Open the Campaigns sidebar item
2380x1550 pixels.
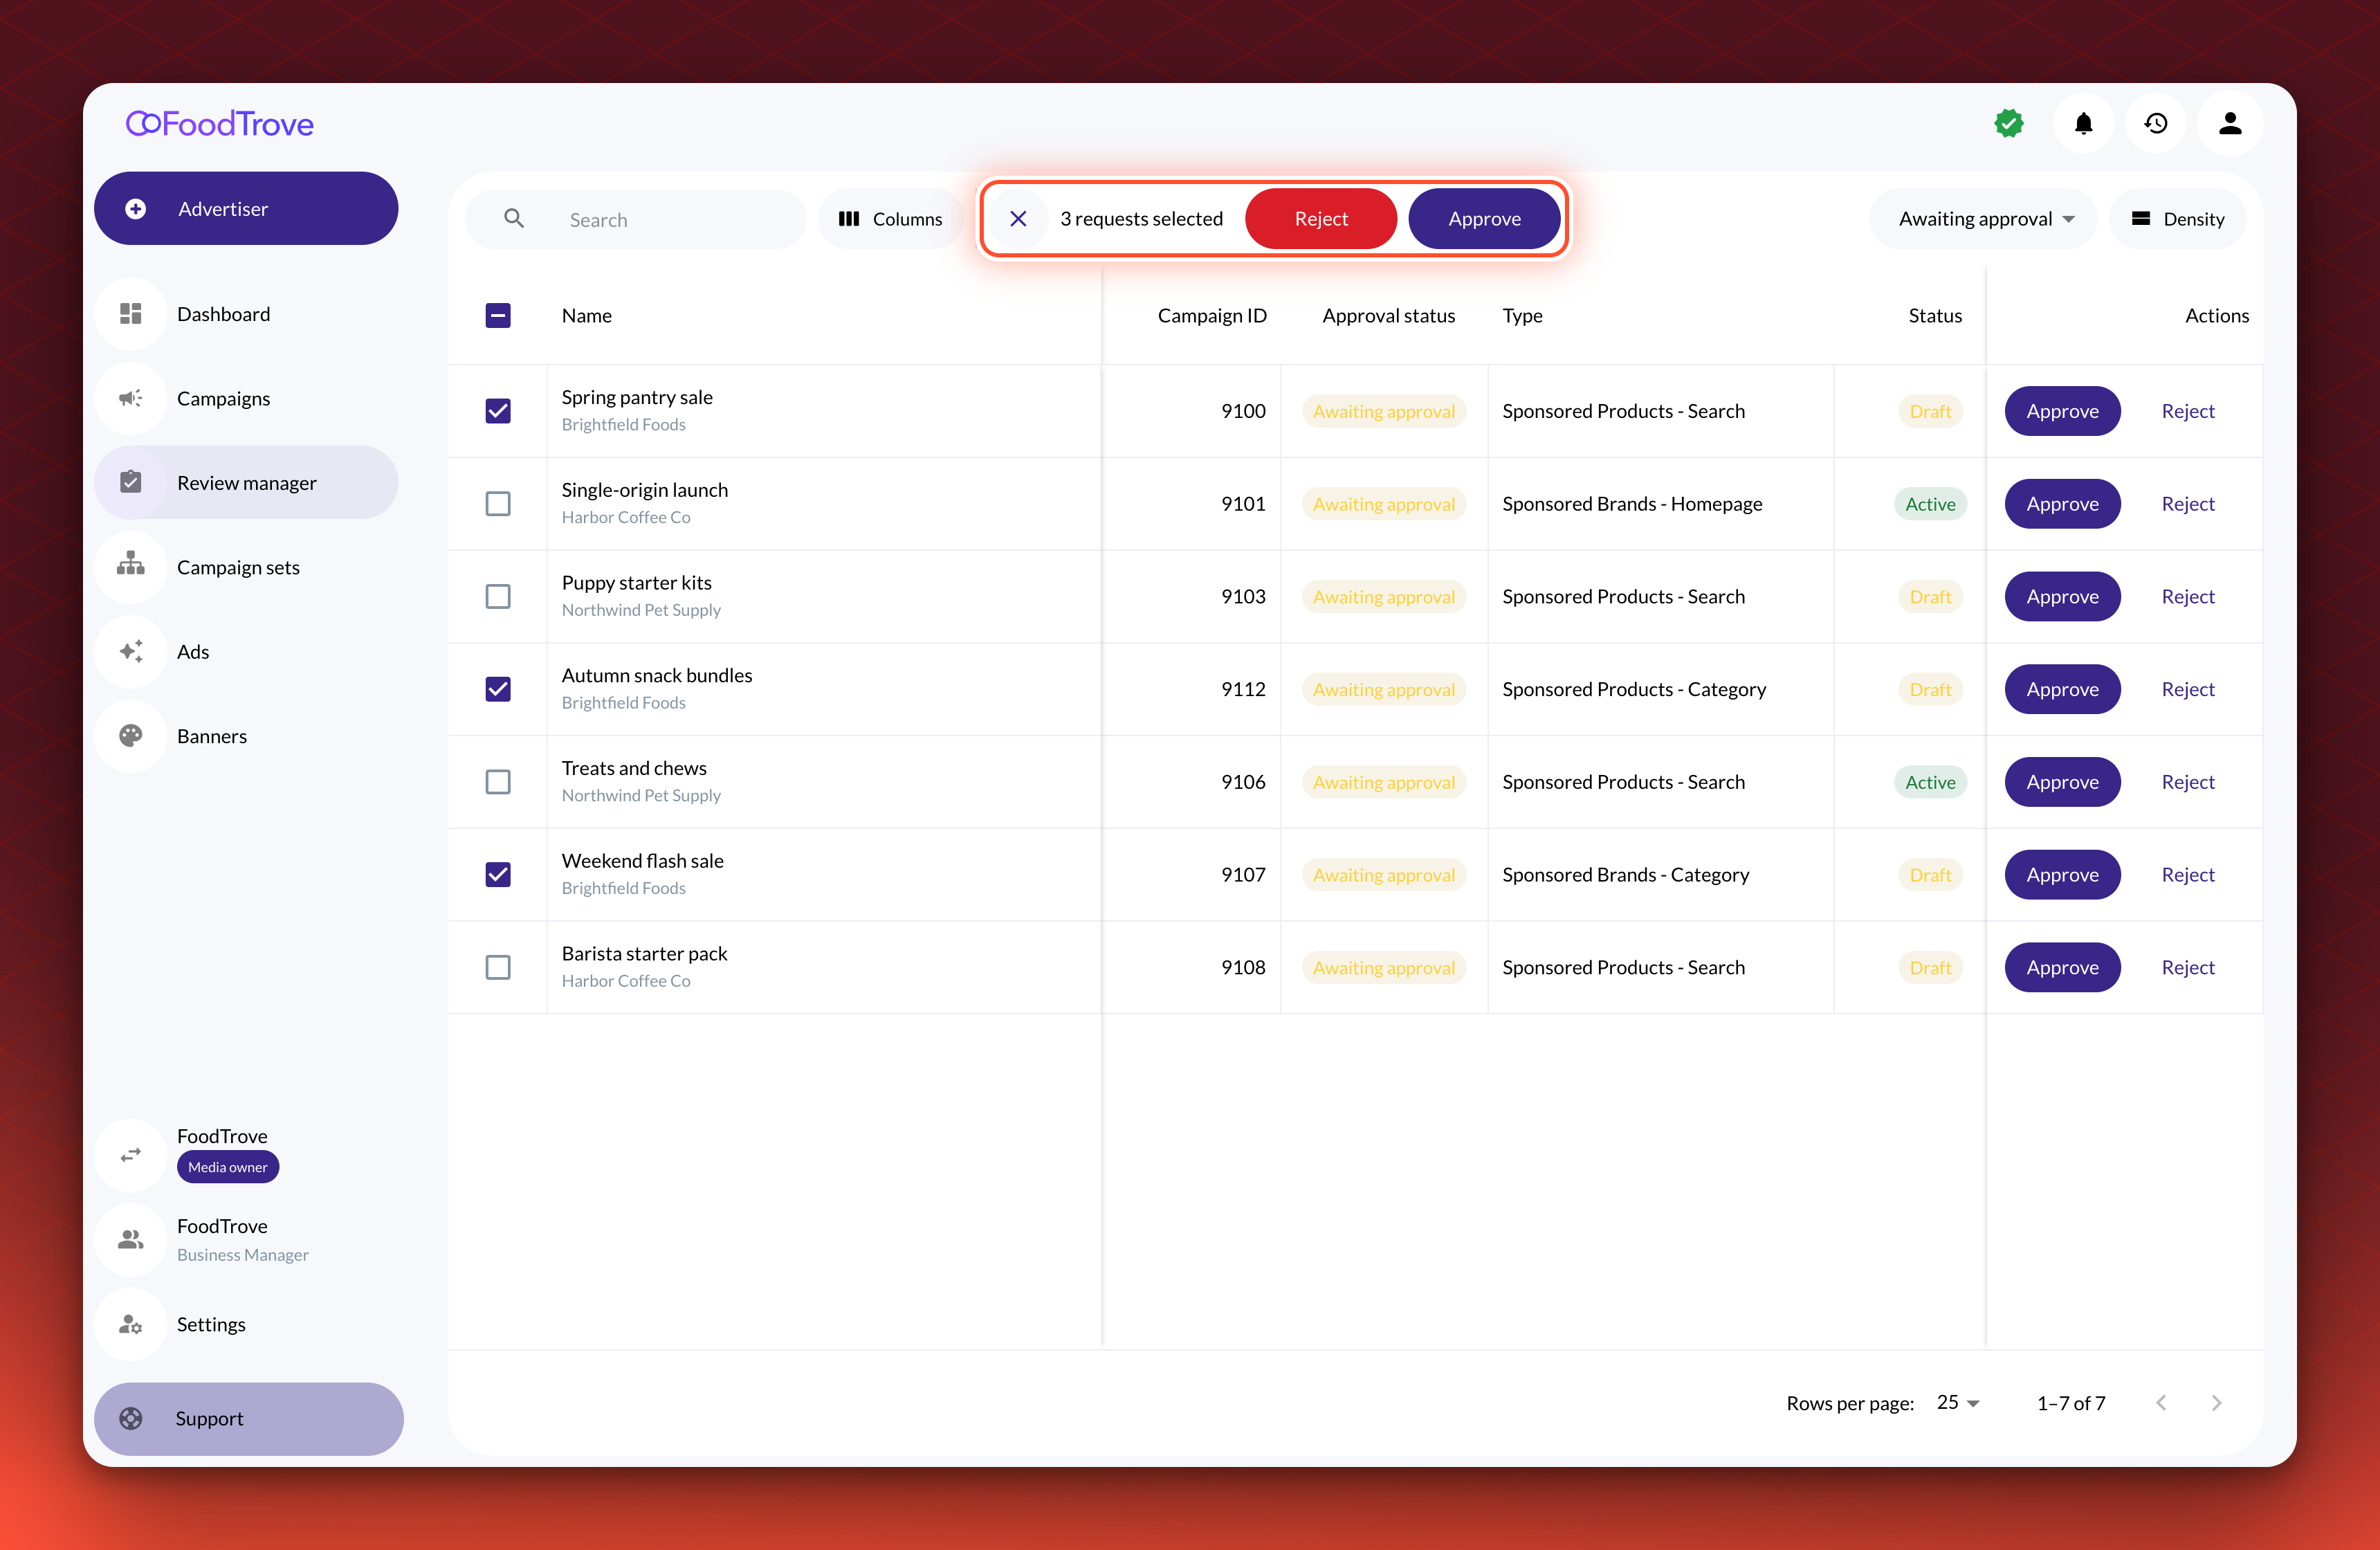pyautogui.click(x=246, y=398)
